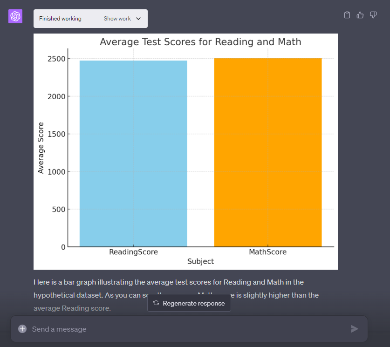Viewport: 390px width, 347px height.
Task: Click the plus attachment icon
Action: coord(22,329)
